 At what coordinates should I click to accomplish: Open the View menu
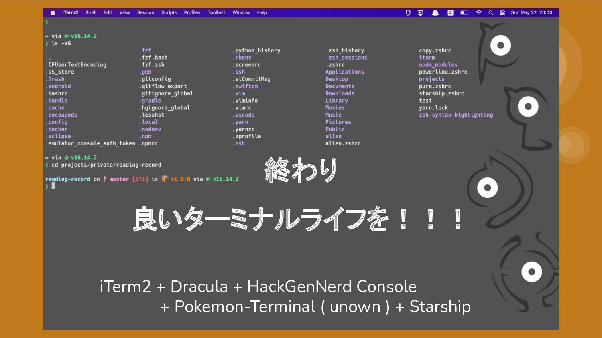pyautogui.click(x=124, y=12)
